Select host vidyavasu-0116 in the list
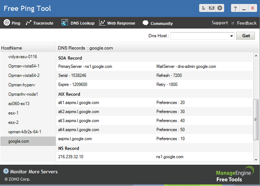 click(22, 57)
